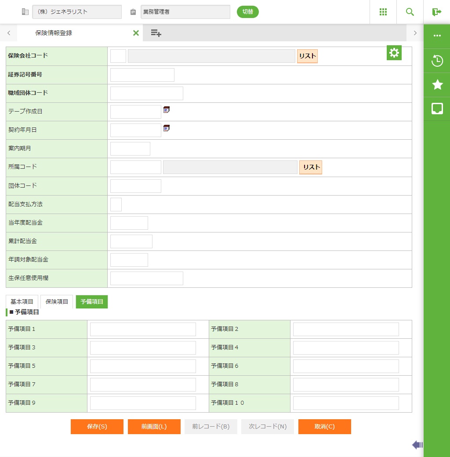
Task: Open favorites star icon in sidebar
Action: (x=437, y=85)
